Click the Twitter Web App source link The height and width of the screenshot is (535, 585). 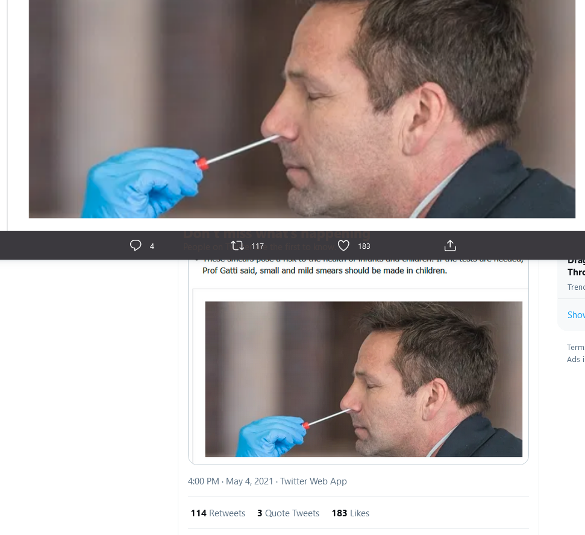coord(313,481)
